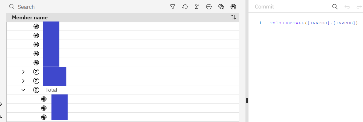Click the undo arrow in the editor
Viewport: 363px width, 122px height.
point(347,7)
